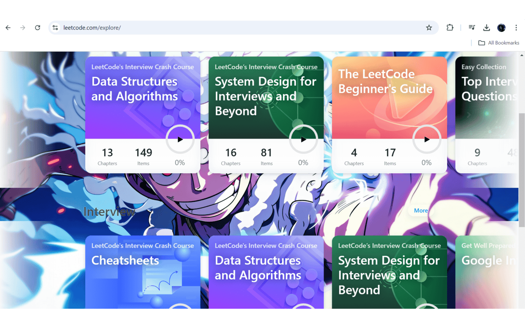Click the "17 Items" count

tap(390, 157)
